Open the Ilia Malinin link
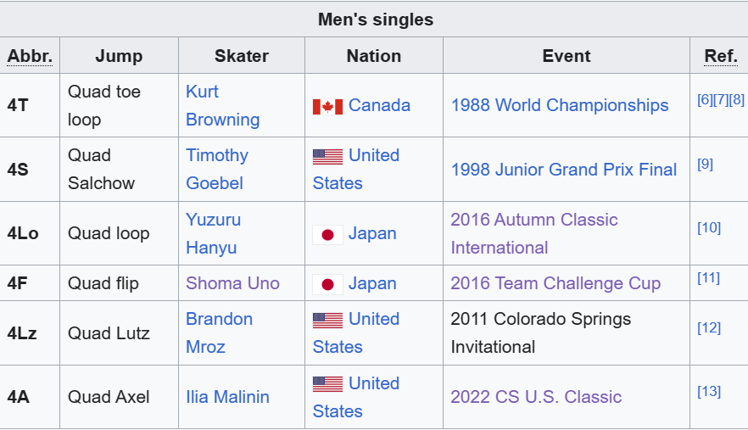 (x=227, y=397)
